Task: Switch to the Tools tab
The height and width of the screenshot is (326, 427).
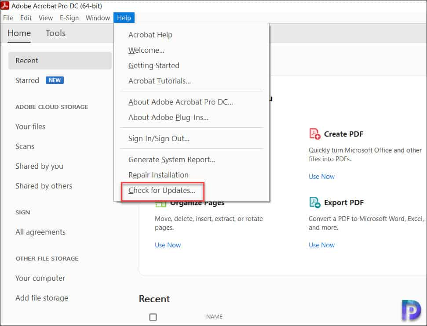Action: tap(55, 33)
